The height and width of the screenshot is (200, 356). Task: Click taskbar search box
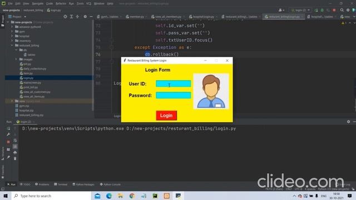51,196
